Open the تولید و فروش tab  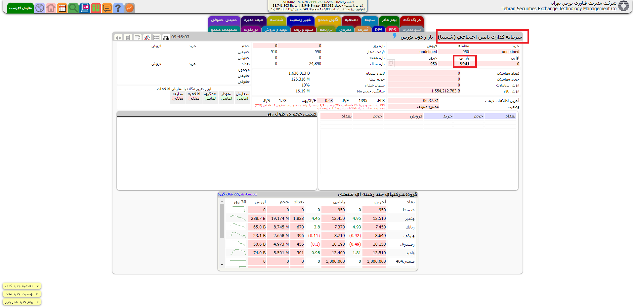(276, 30)
